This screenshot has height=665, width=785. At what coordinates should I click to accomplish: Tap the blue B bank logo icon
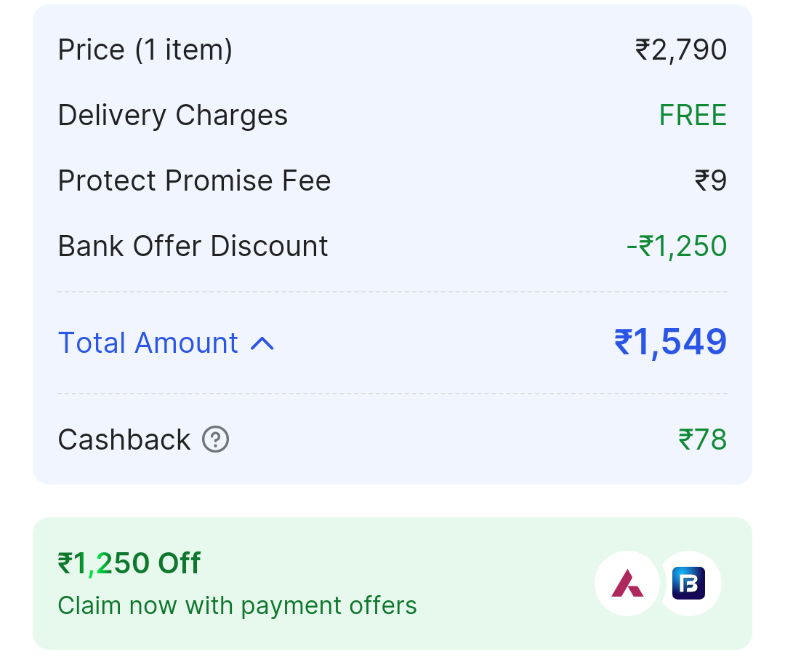pos(688,584)
